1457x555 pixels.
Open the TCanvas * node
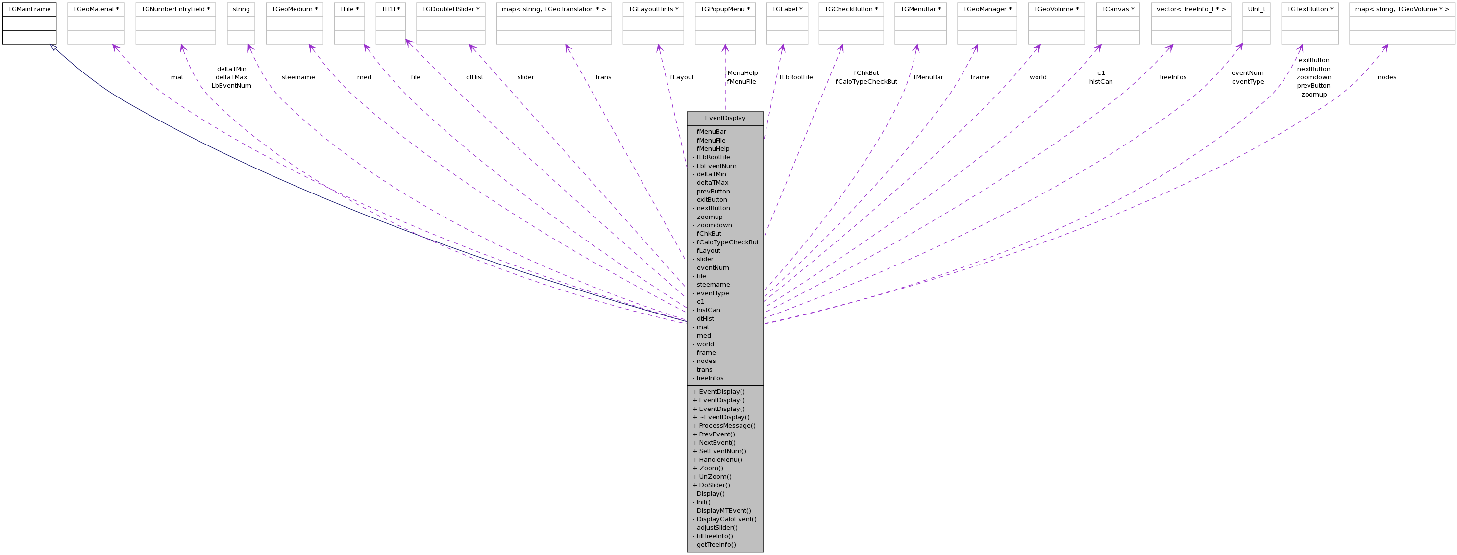point(1118,23)
